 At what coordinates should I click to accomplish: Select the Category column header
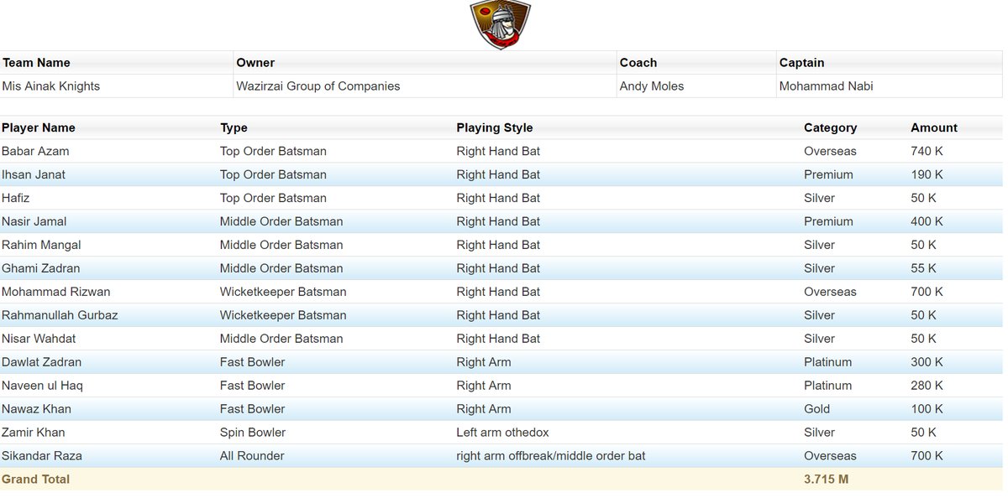pyautogui.click(x=830, y=127)
